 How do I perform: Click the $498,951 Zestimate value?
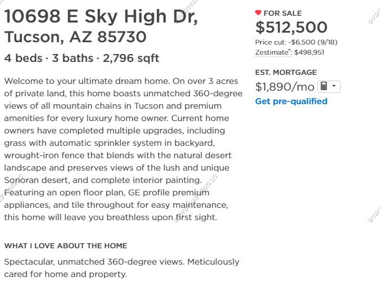click(x=309, y=52)
